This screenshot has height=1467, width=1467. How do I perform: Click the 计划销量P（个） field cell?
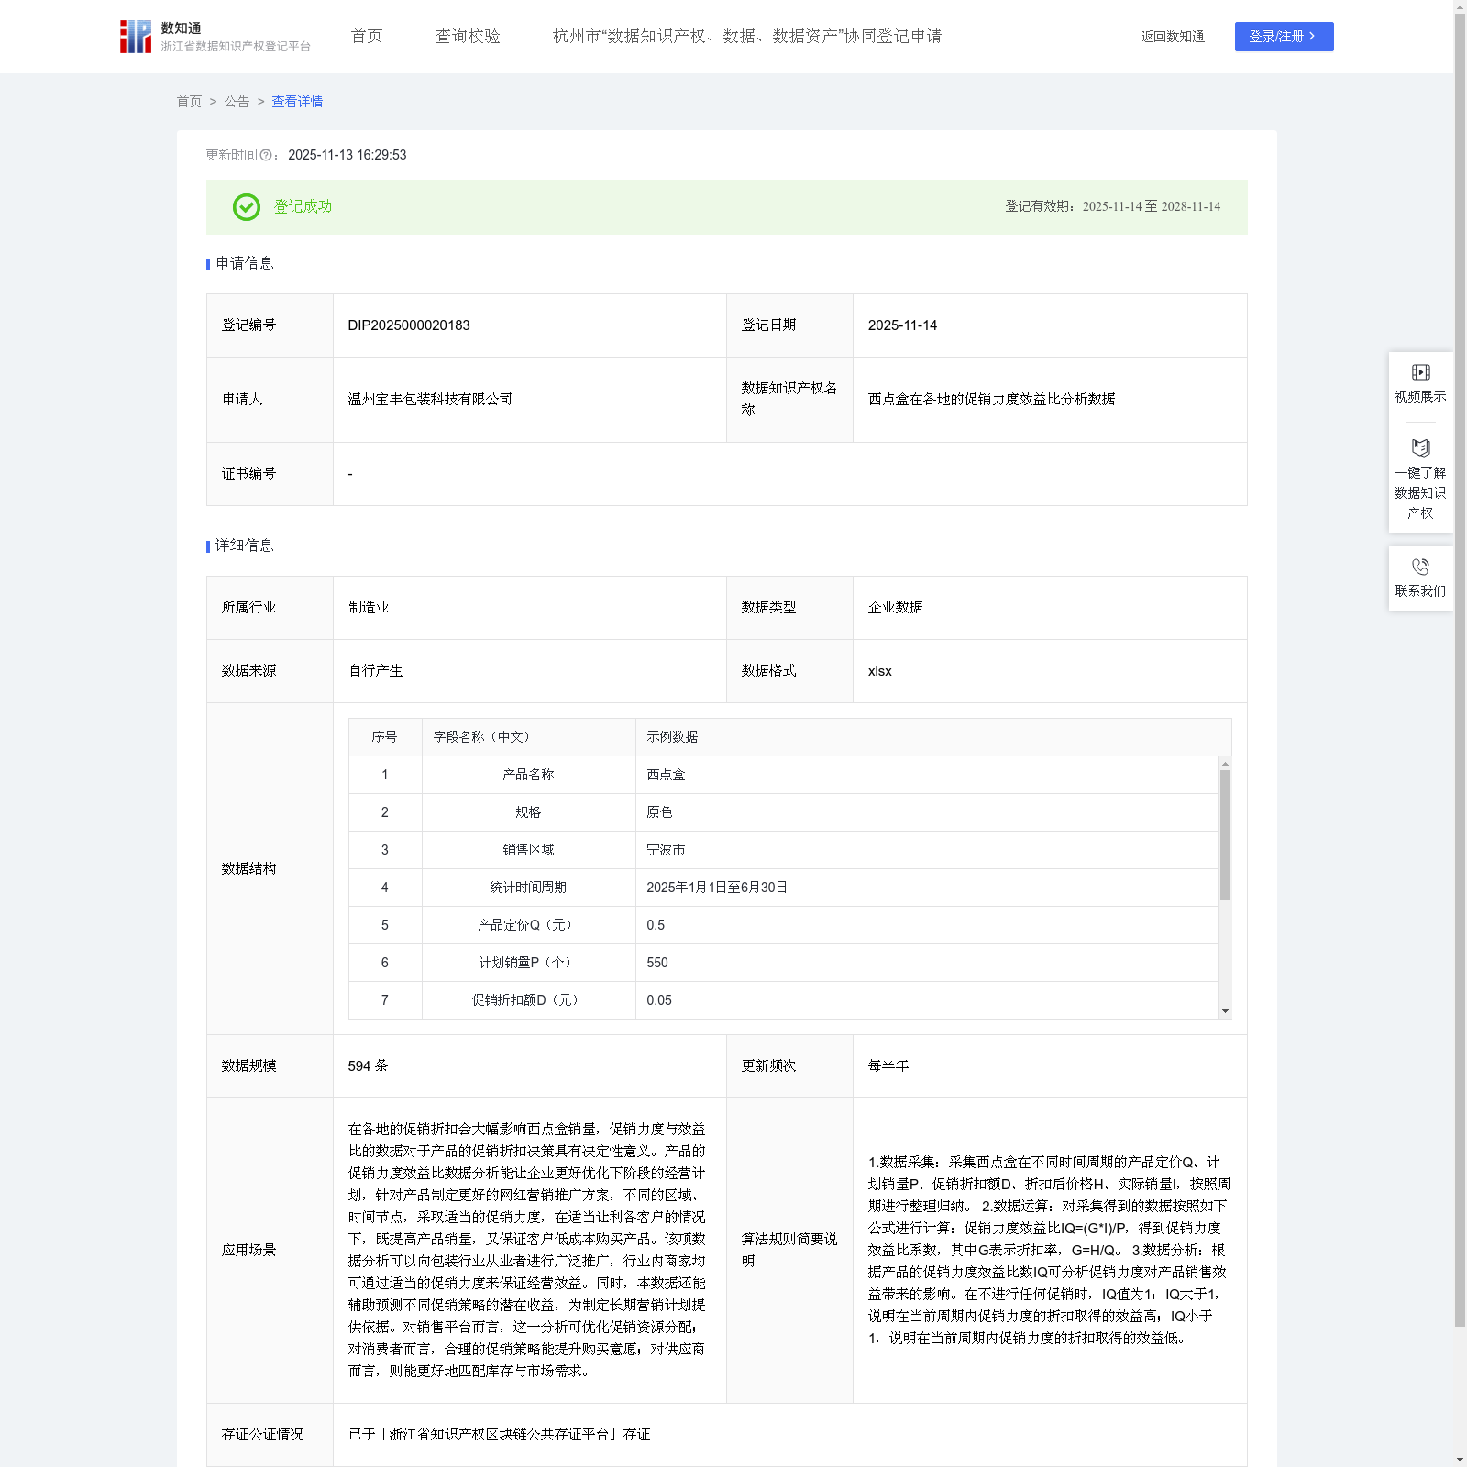pos(528,963)
